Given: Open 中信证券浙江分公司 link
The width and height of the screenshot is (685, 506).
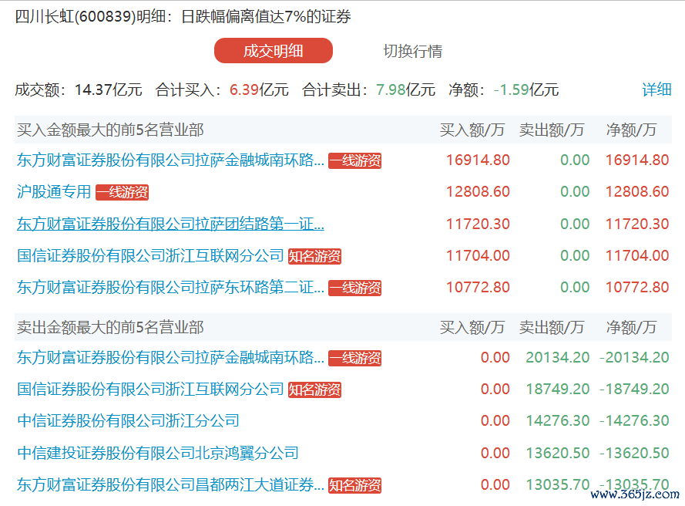Looking at the screenshot, I should pos(128,421).
